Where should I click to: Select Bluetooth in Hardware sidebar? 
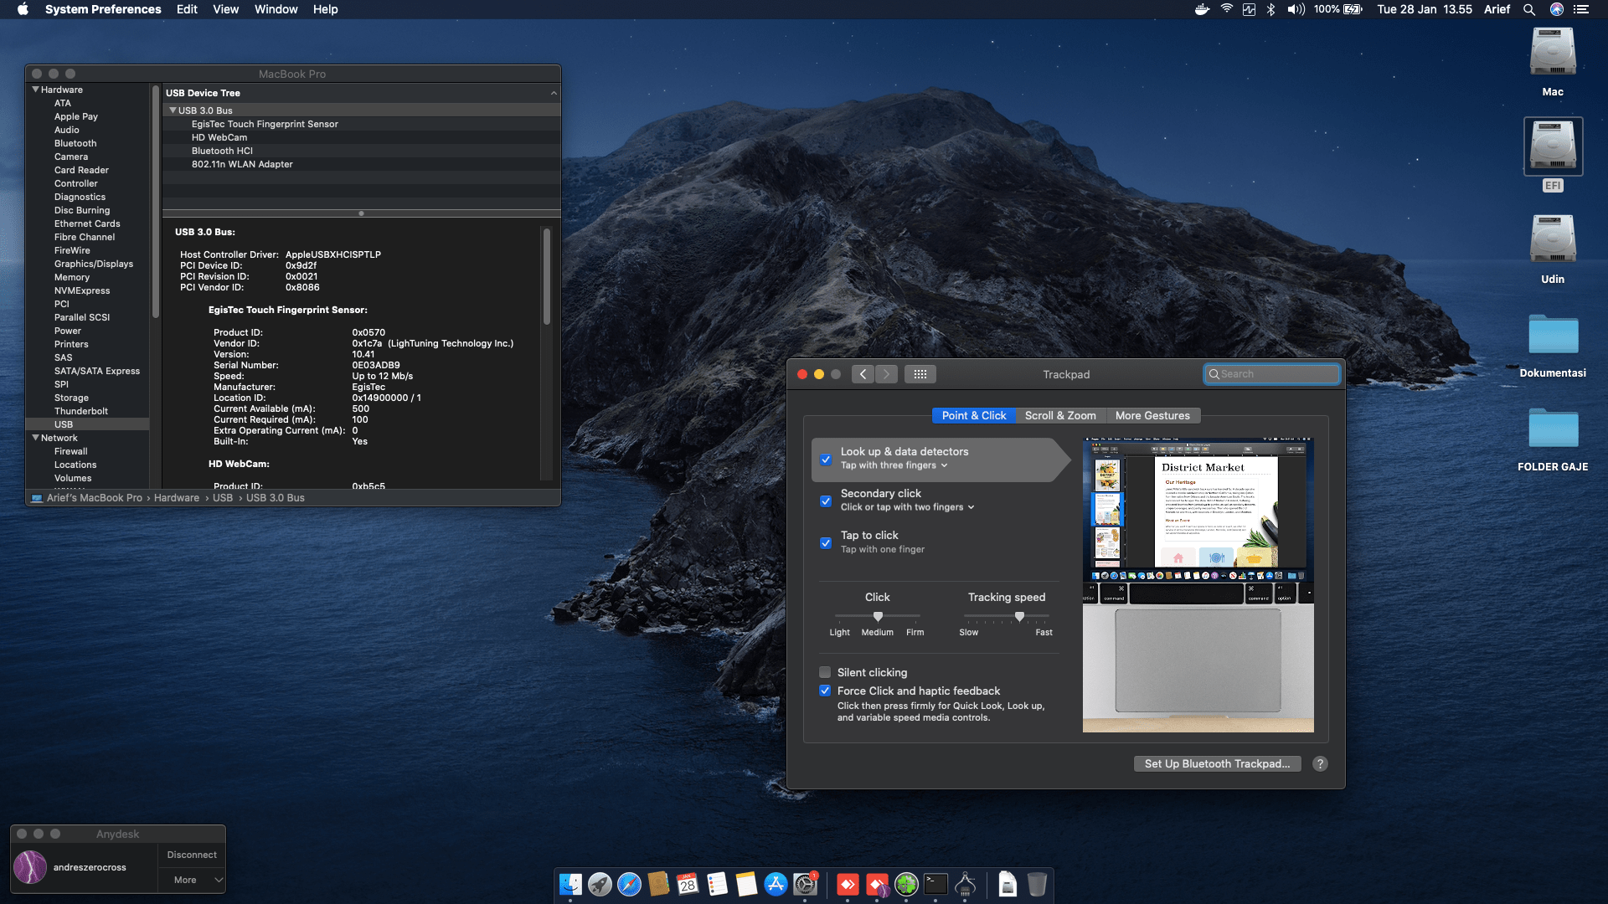click(75, 143)
